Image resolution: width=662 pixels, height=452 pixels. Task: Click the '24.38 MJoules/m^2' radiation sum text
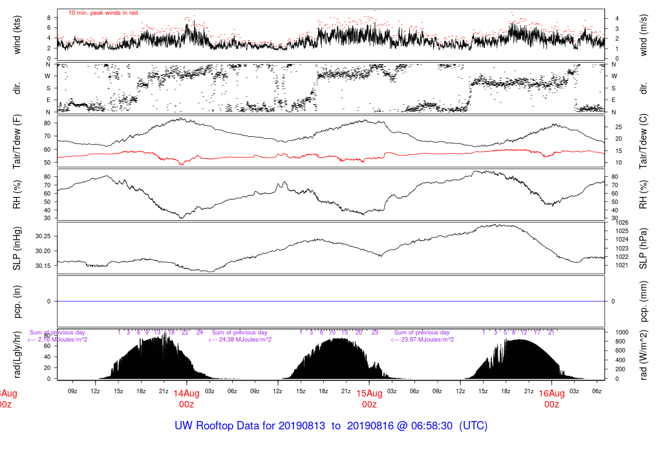pyautogui.click(x=245, y=340)
